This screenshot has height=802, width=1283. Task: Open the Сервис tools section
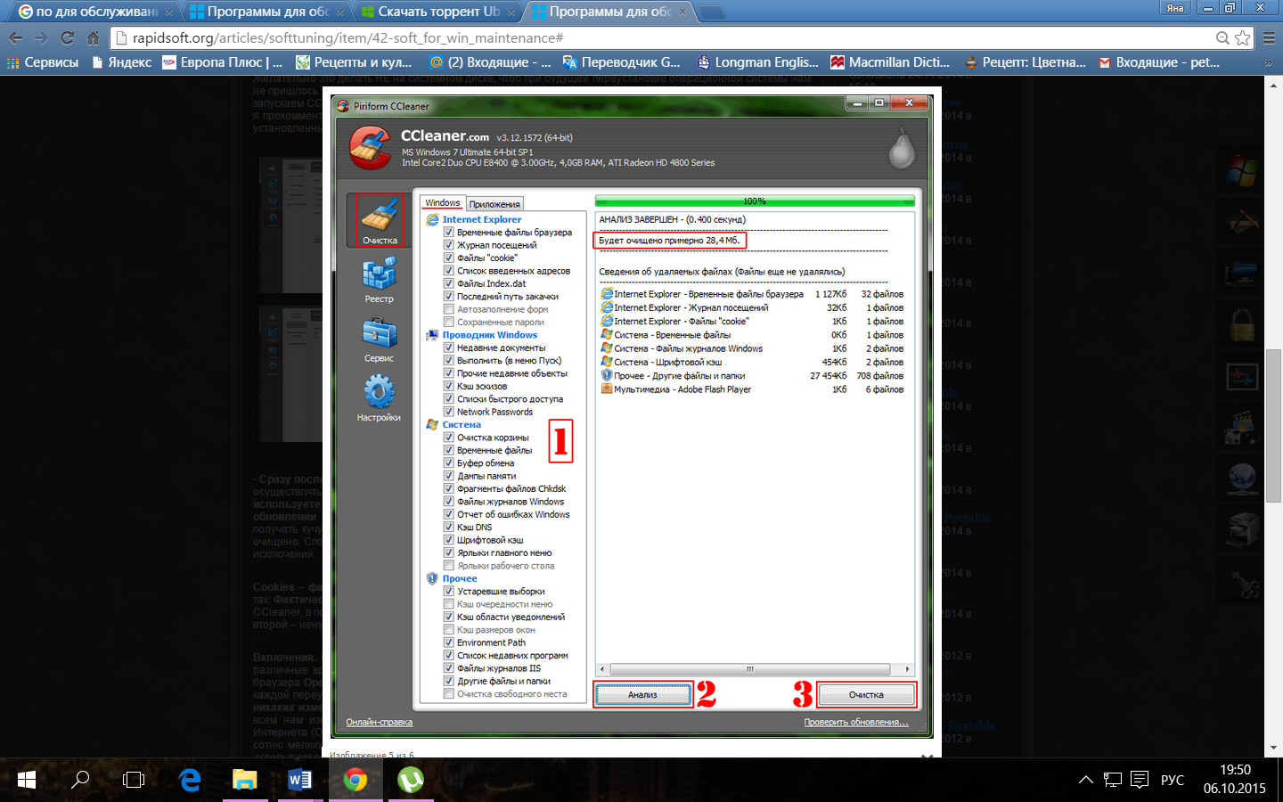379,340
